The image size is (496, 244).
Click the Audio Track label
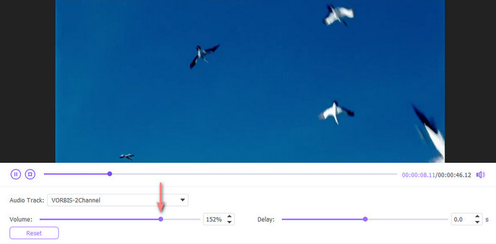(27, 201)
